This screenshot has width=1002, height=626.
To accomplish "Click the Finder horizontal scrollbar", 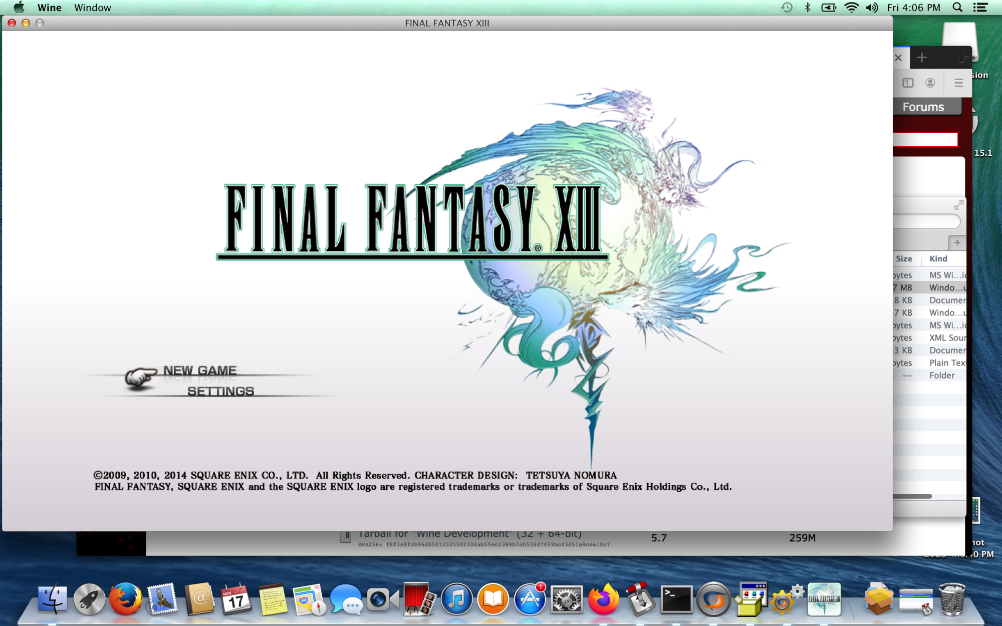I will [912, 496].
